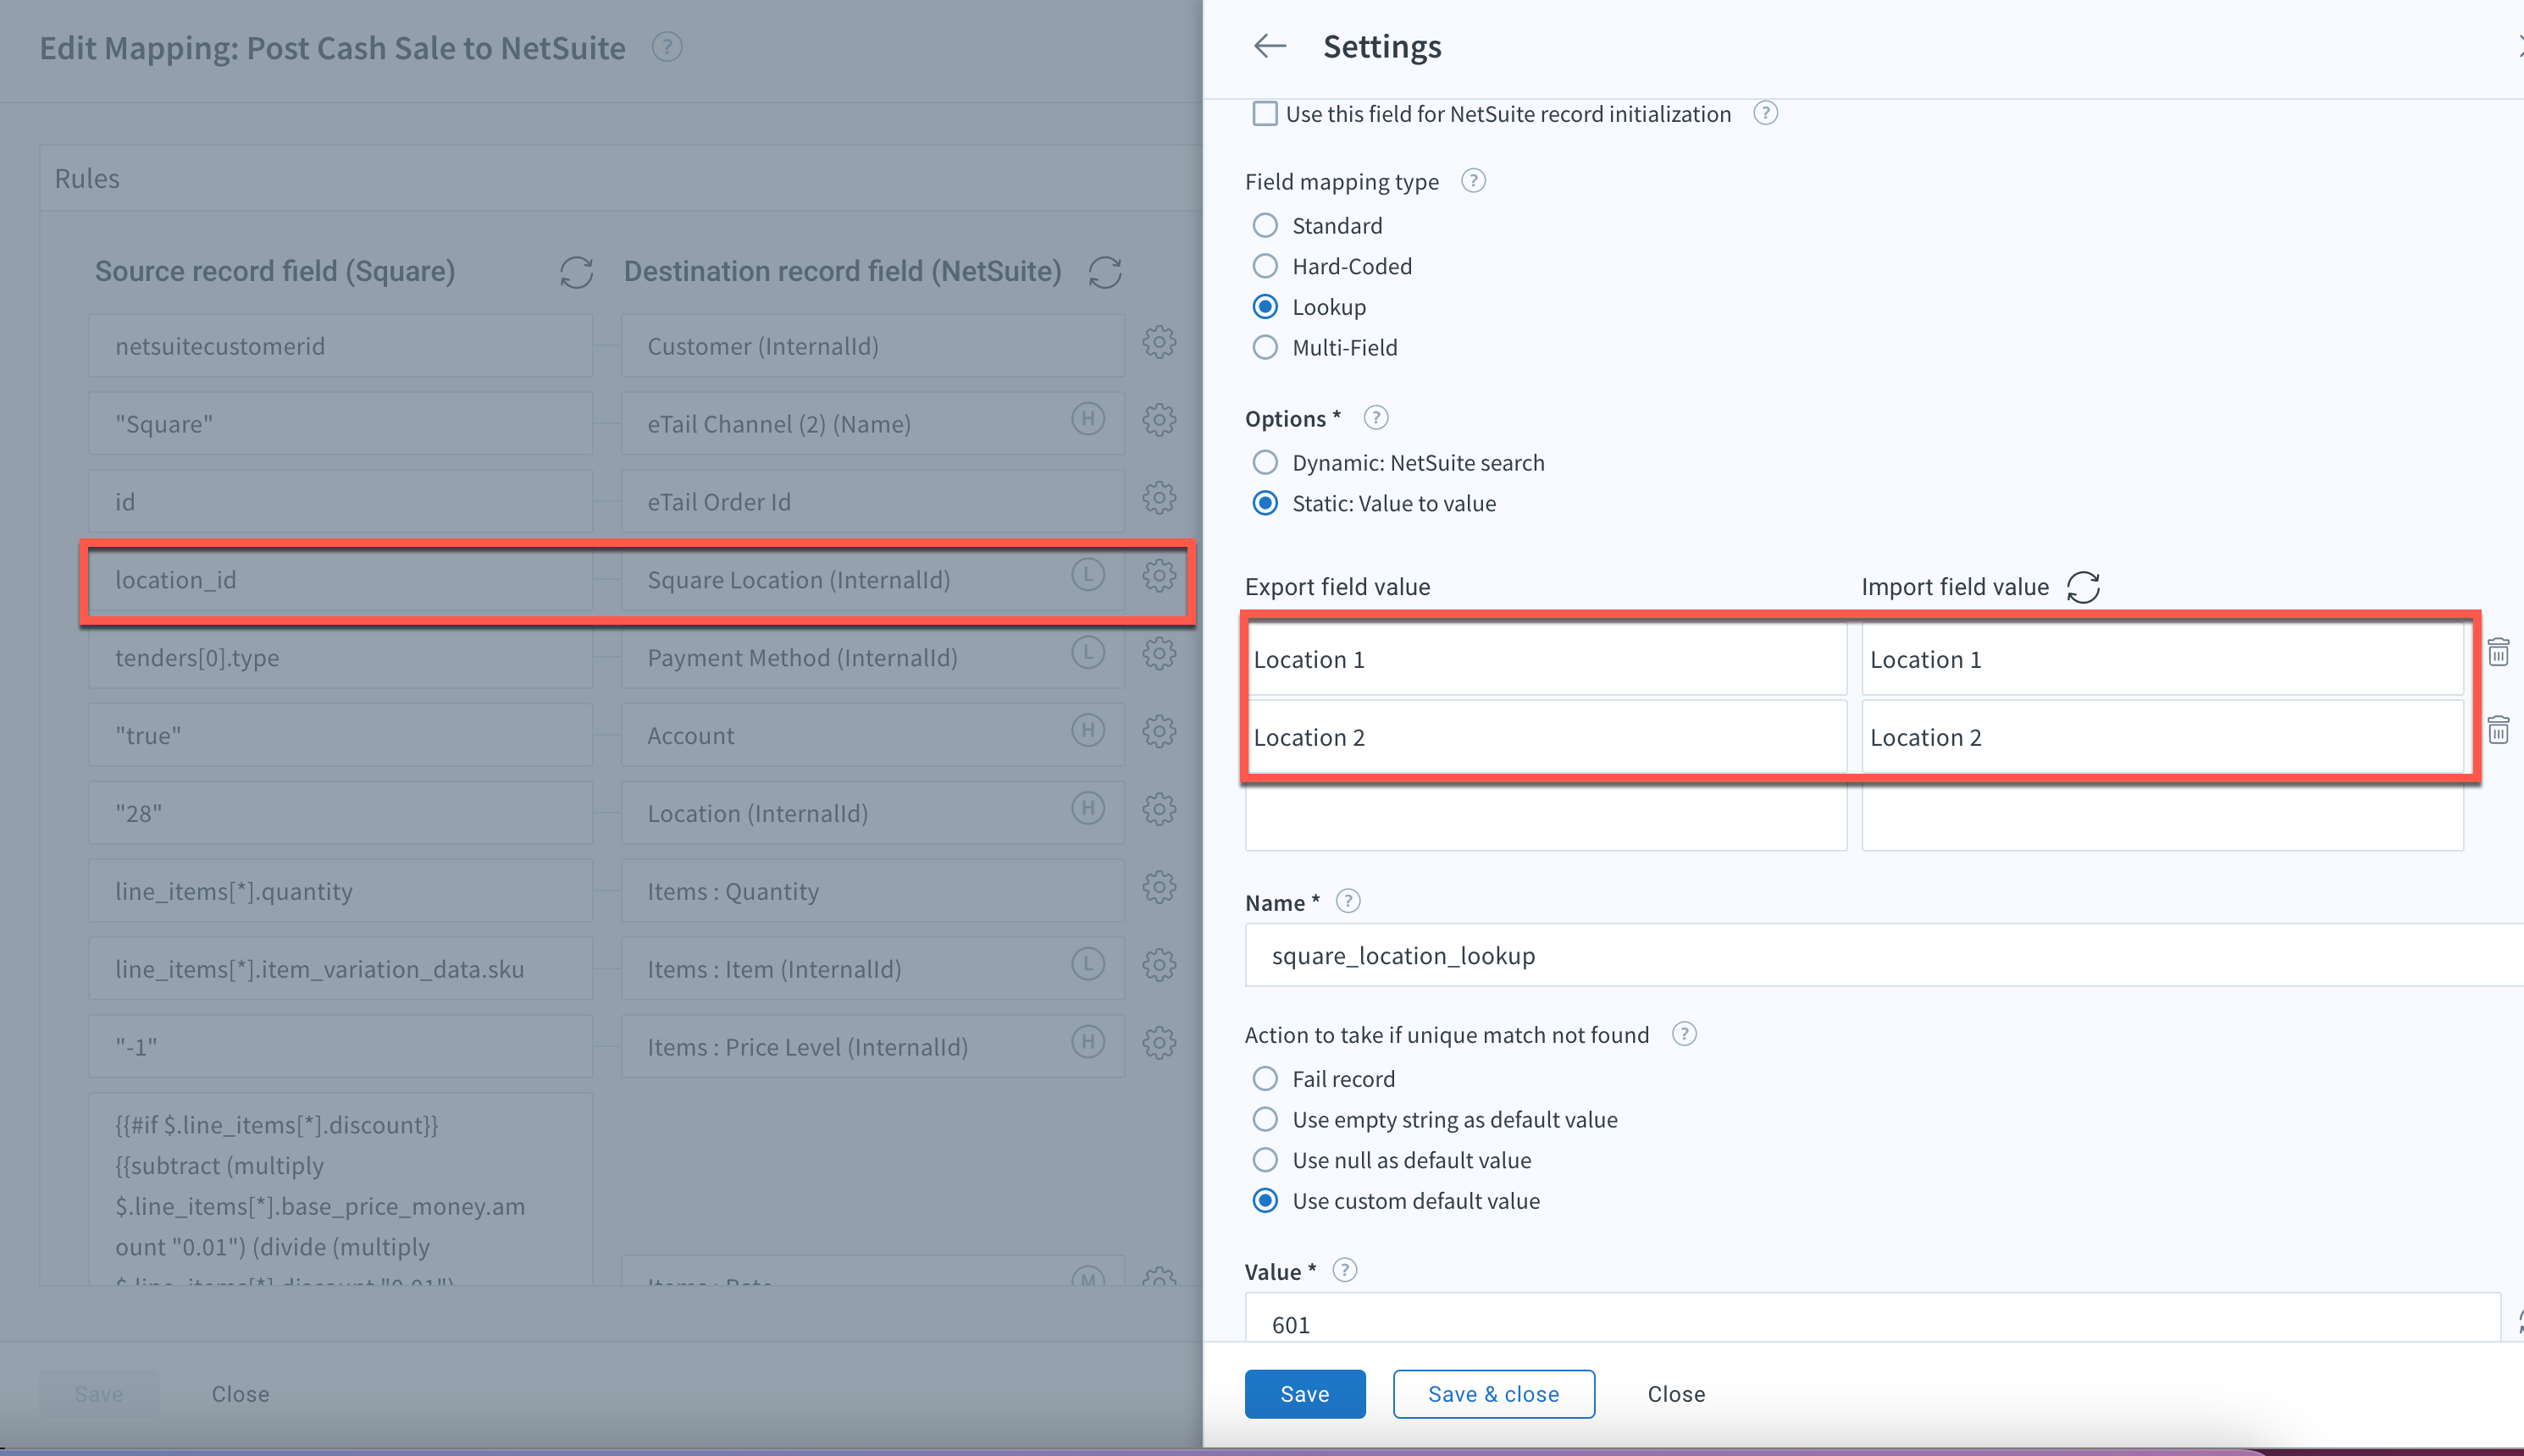Open settings gear for Items : Quantity row
The width and height of the screenshot is (2524, 1456).
1159,887
